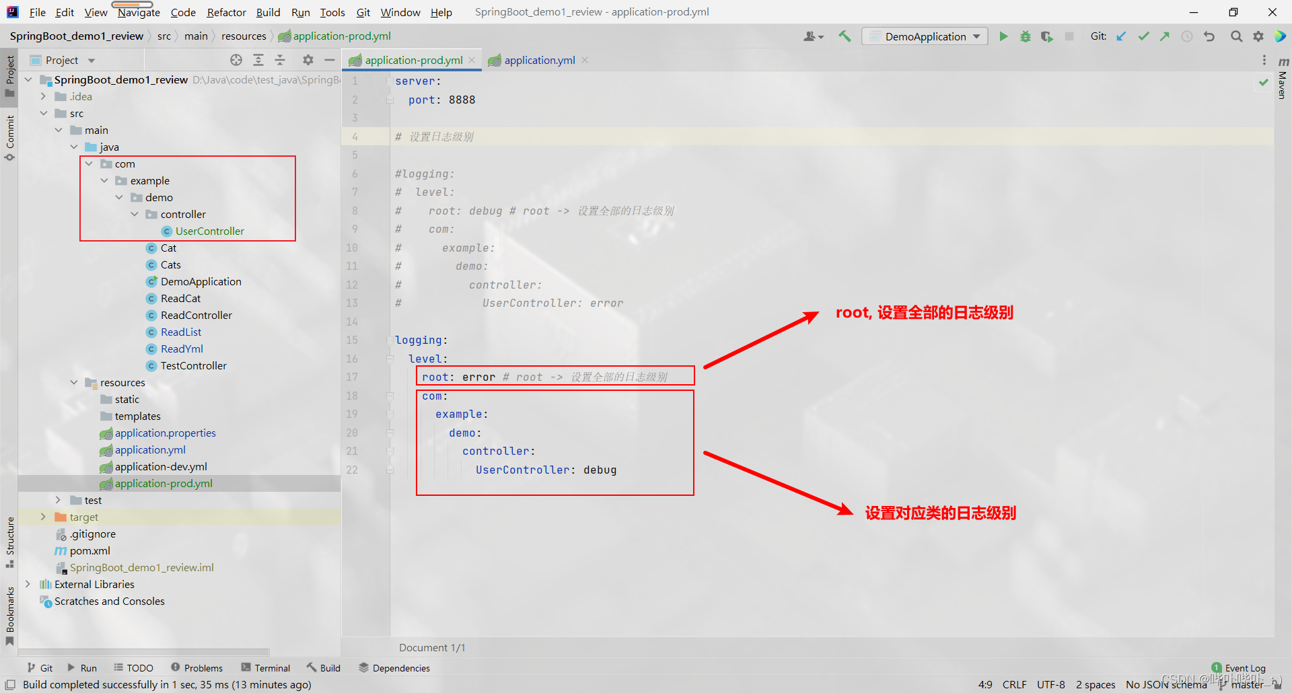Viewport: 1292px width, 693px height.
Task: Hide the Project panel with minus icon
Action: (x=330, y=60)
